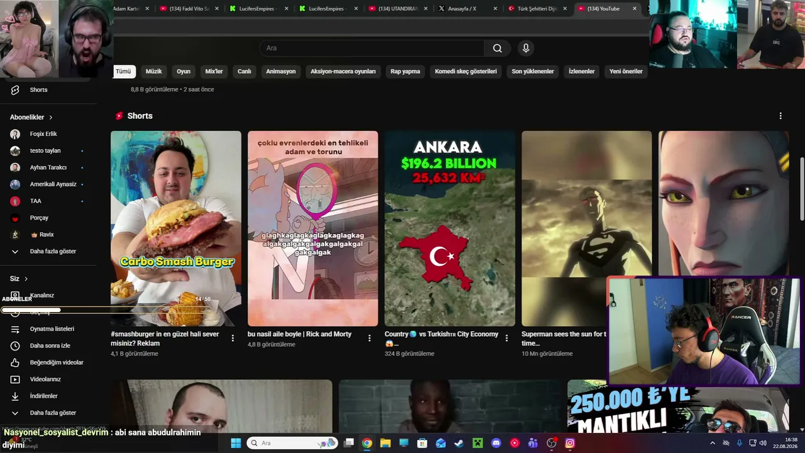Open the Foşix Erlik channel avatar
The image size is (805, 453).
[x=15, y=134]
